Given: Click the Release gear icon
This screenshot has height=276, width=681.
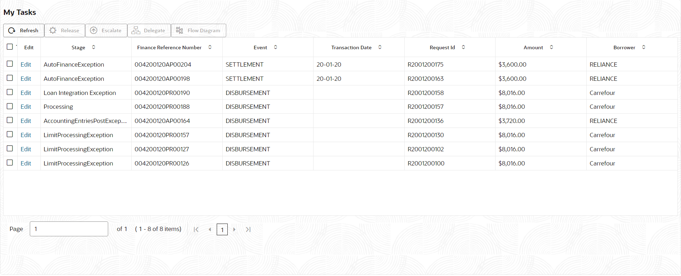Looking at the screenshot, I should coord(53,30).
